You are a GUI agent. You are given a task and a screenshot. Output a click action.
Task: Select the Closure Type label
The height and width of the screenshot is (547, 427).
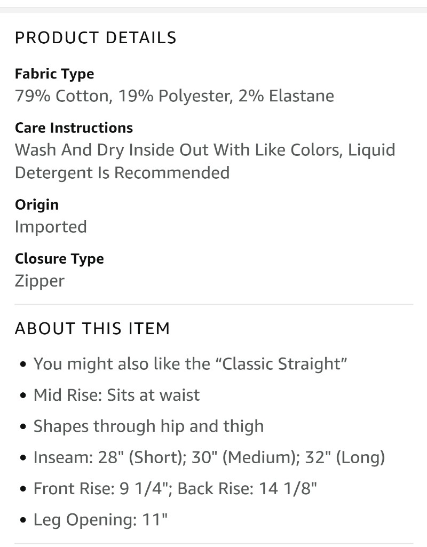point(59,259)
